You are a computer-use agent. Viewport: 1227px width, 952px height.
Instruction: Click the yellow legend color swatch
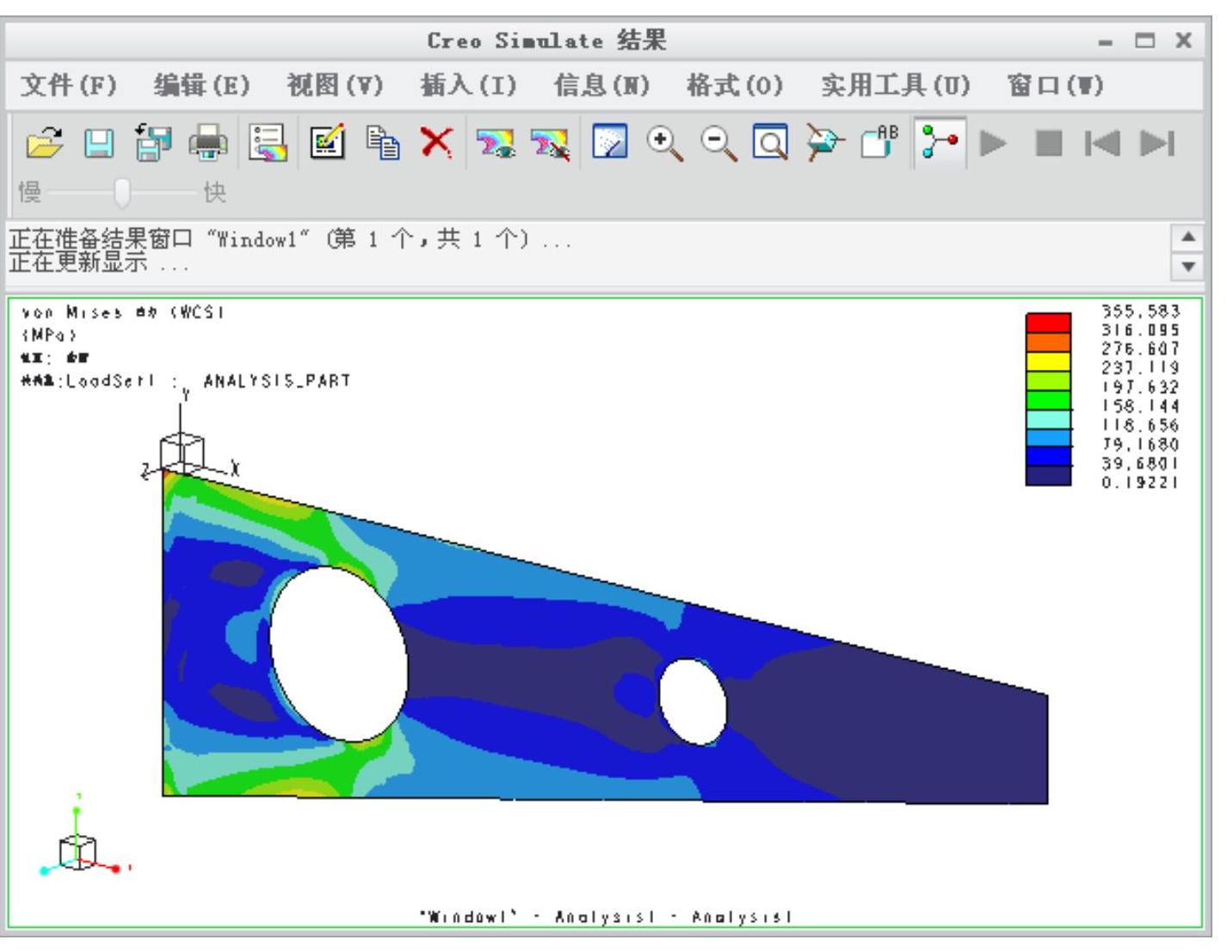coord(1048,362)
